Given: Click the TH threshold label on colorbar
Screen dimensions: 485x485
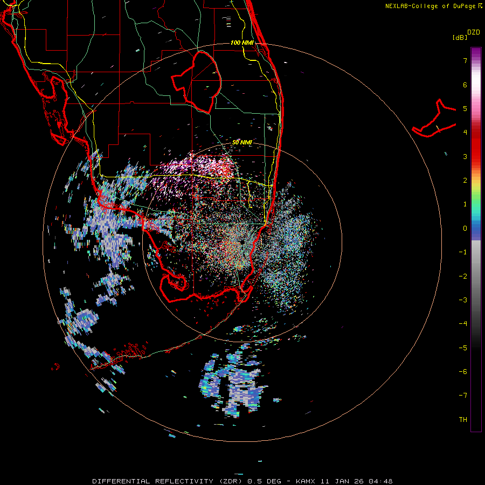Looking at the screenshot, I should (x=463, y=420).
